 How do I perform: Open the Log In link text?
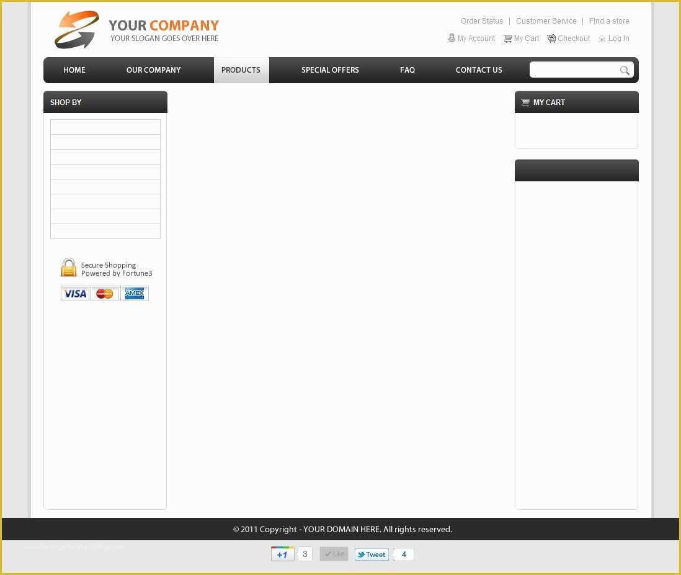point(618,38)
